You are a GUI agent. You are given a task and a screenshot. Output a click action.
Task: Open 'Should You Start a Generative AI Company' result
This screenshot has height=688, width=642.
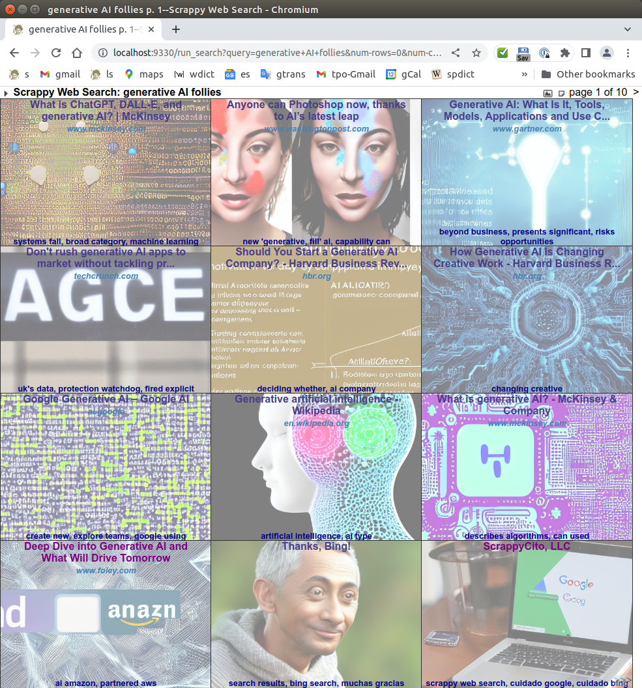[x=316, y=258]
